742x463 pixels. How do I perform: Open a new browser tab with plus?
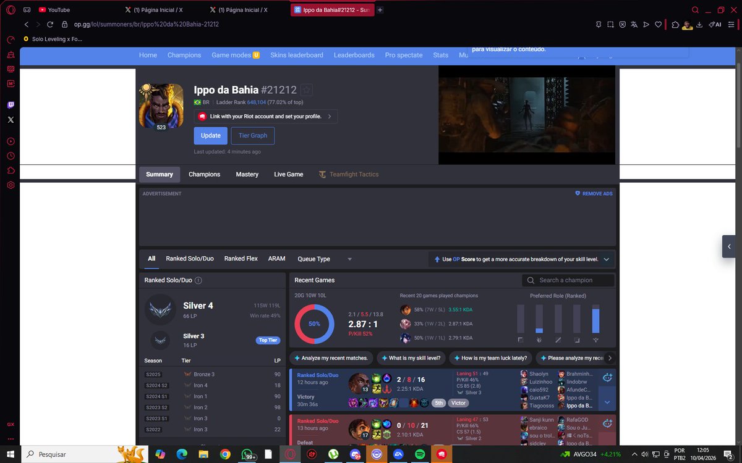(380, 10)
